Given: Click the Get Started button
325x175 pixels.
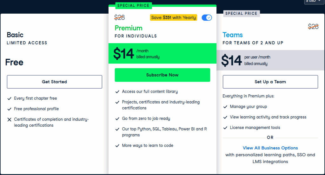Looking at the screenshot, I should tap(54, 82).
